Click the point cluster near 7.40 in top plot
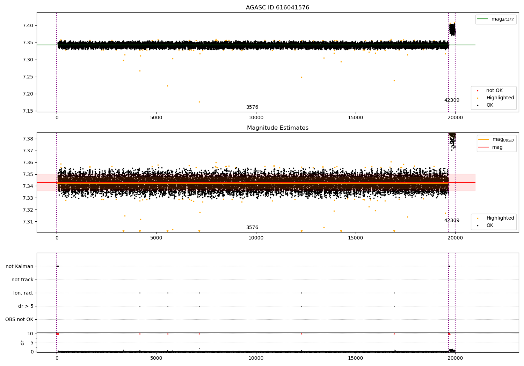This screenshot has width=524, height=366. point(452,29)
